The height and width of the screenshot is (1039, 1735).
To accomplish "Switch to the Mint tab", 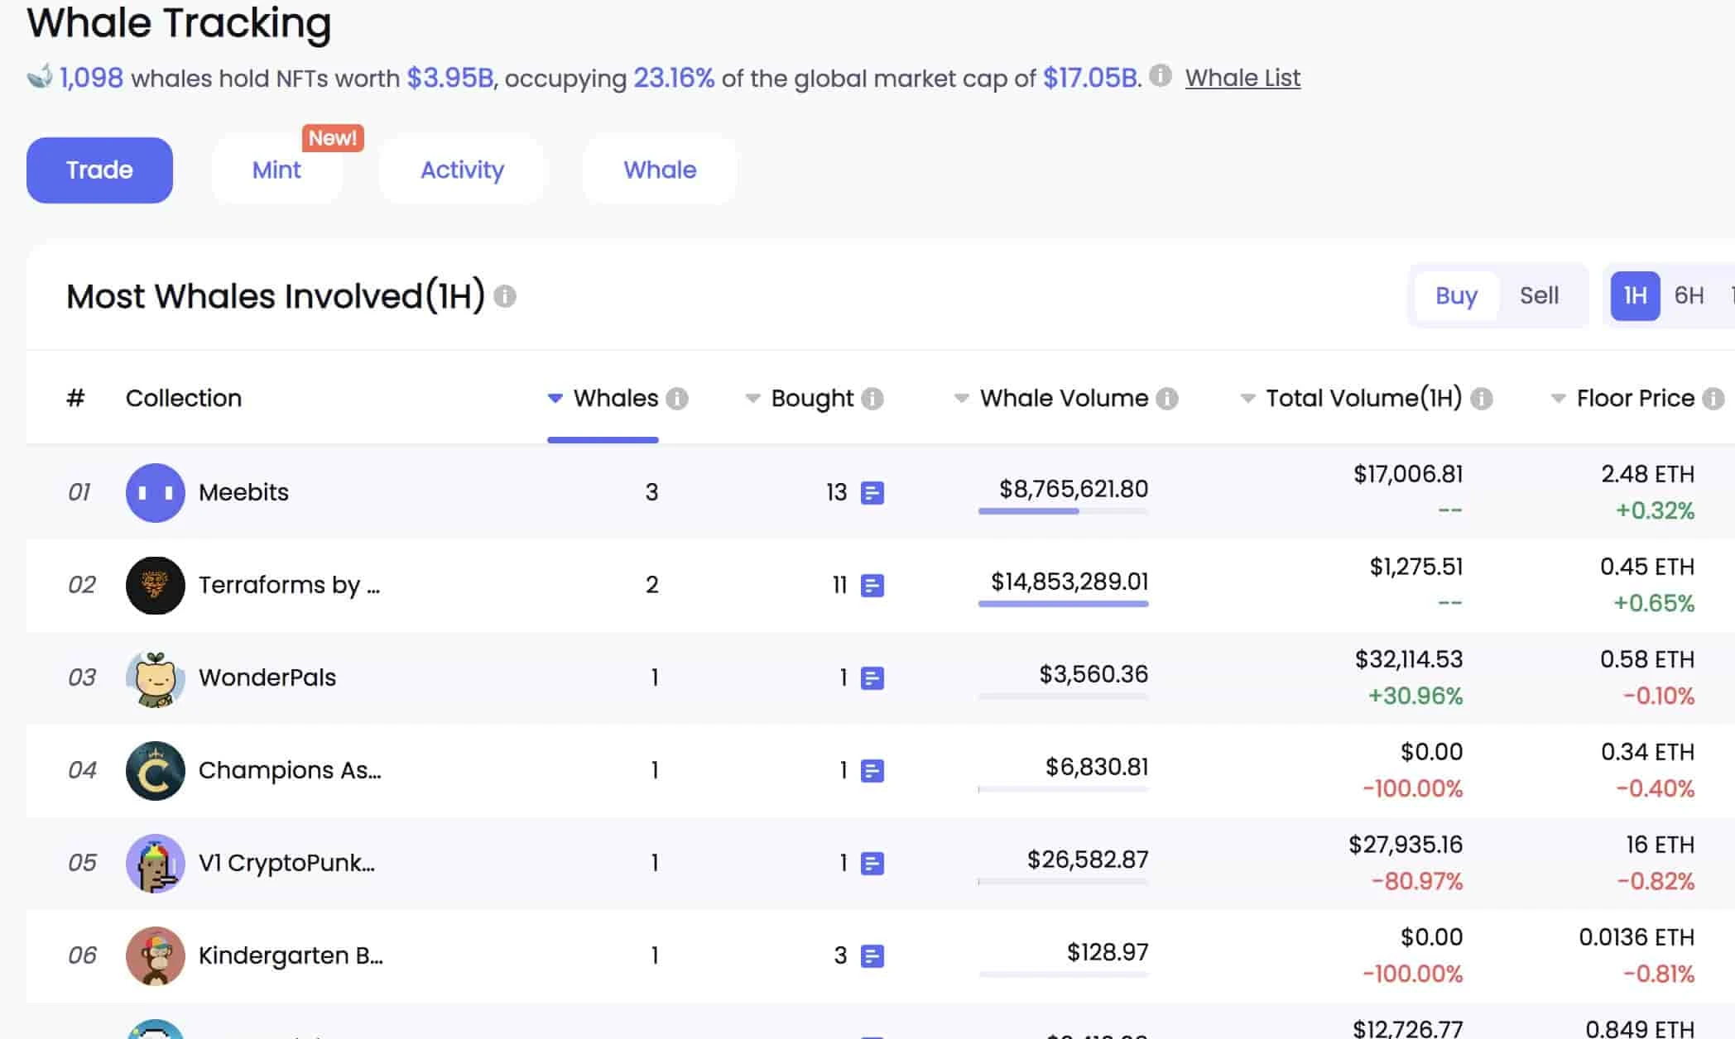I will click(x=276, y=170).
